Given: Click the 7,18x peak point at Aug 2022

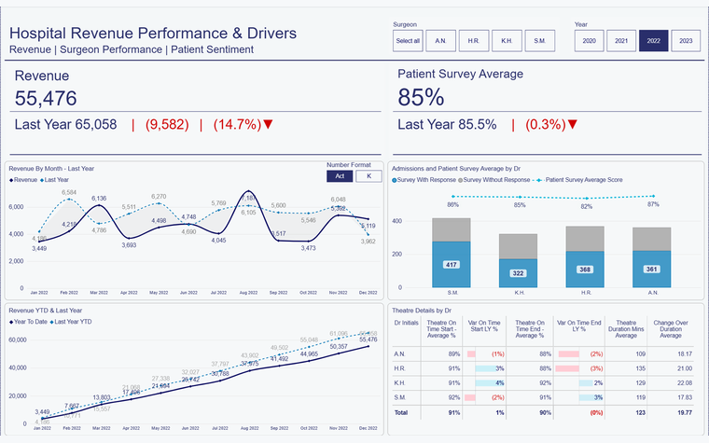Looking at the screenshot, I should tap(248, 191).
